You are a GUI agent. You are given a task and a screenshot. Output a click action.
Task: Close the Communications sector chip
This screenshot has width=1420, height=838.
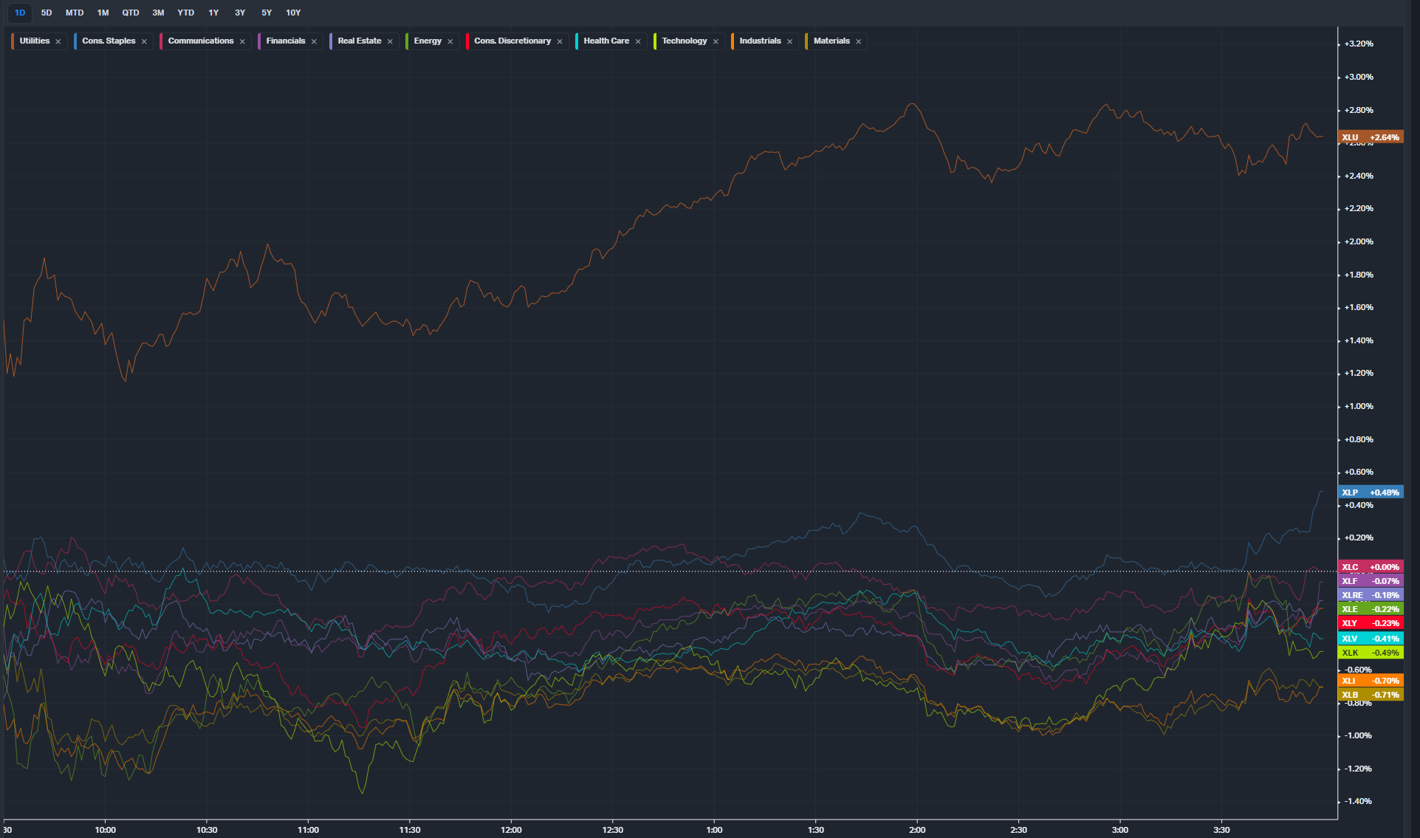pyautogui.click(x=242, y=41)
